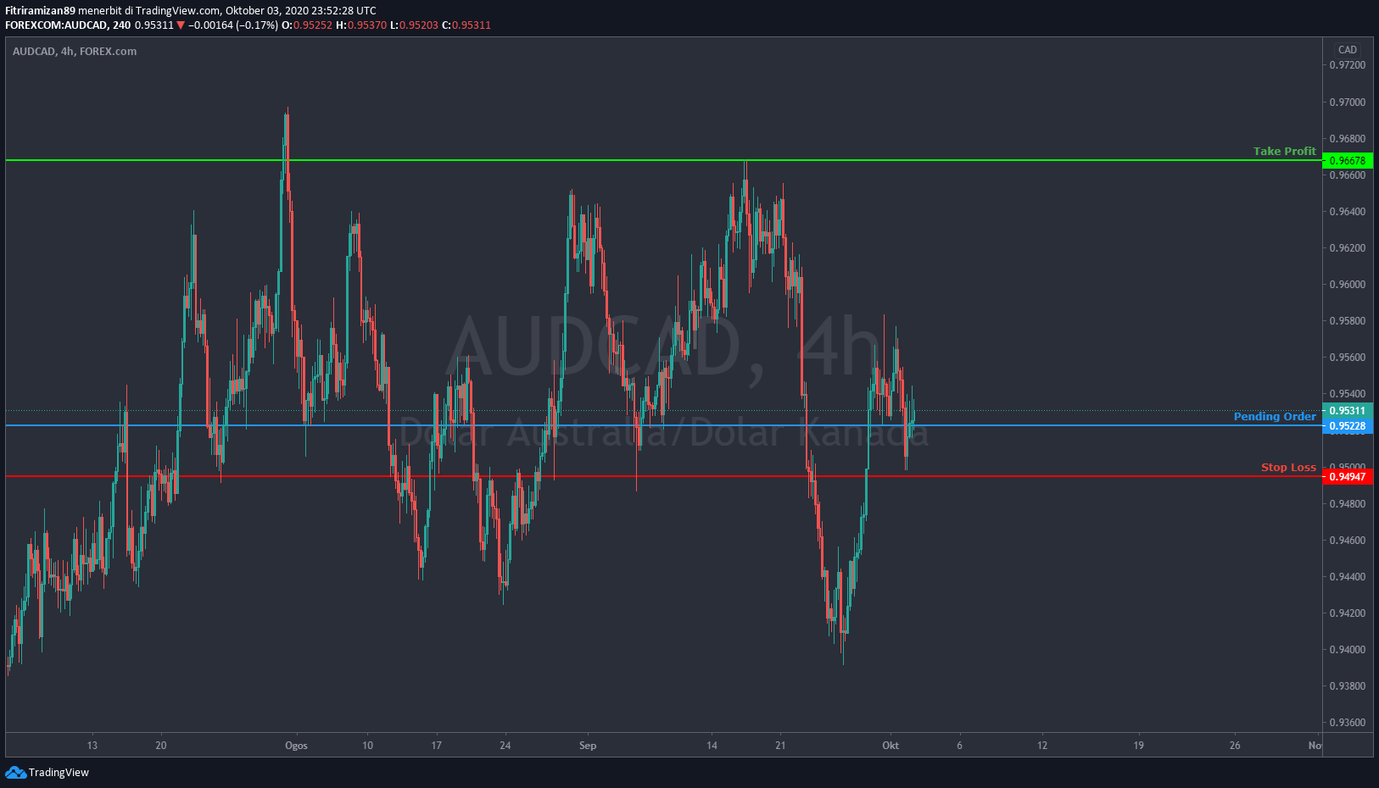Open the Fitriramizan89 author name

(40, 11)
